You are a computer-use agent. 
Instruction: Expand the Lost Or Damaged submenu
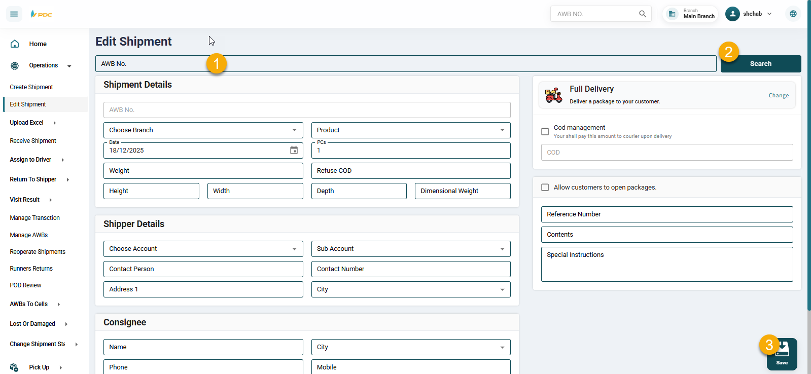coord(66,324)
